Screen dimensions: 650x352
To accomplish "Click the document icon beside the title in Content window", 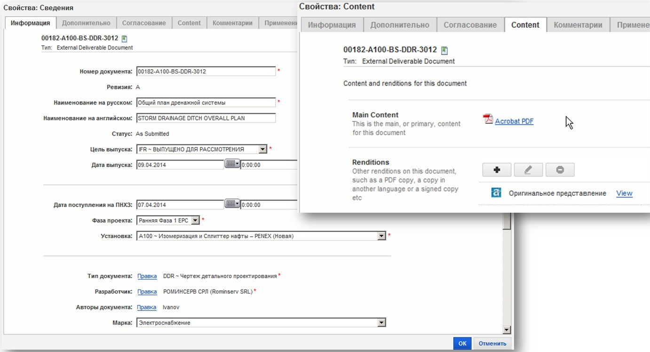I will (444, 50).
